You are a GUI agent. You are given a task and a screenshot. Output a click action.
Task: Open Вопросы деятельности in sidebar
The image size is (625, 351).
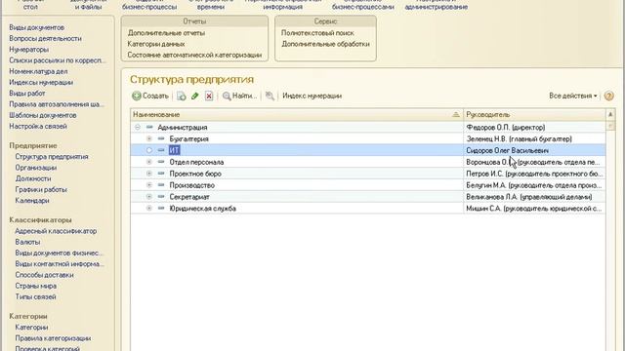(46, 39)
